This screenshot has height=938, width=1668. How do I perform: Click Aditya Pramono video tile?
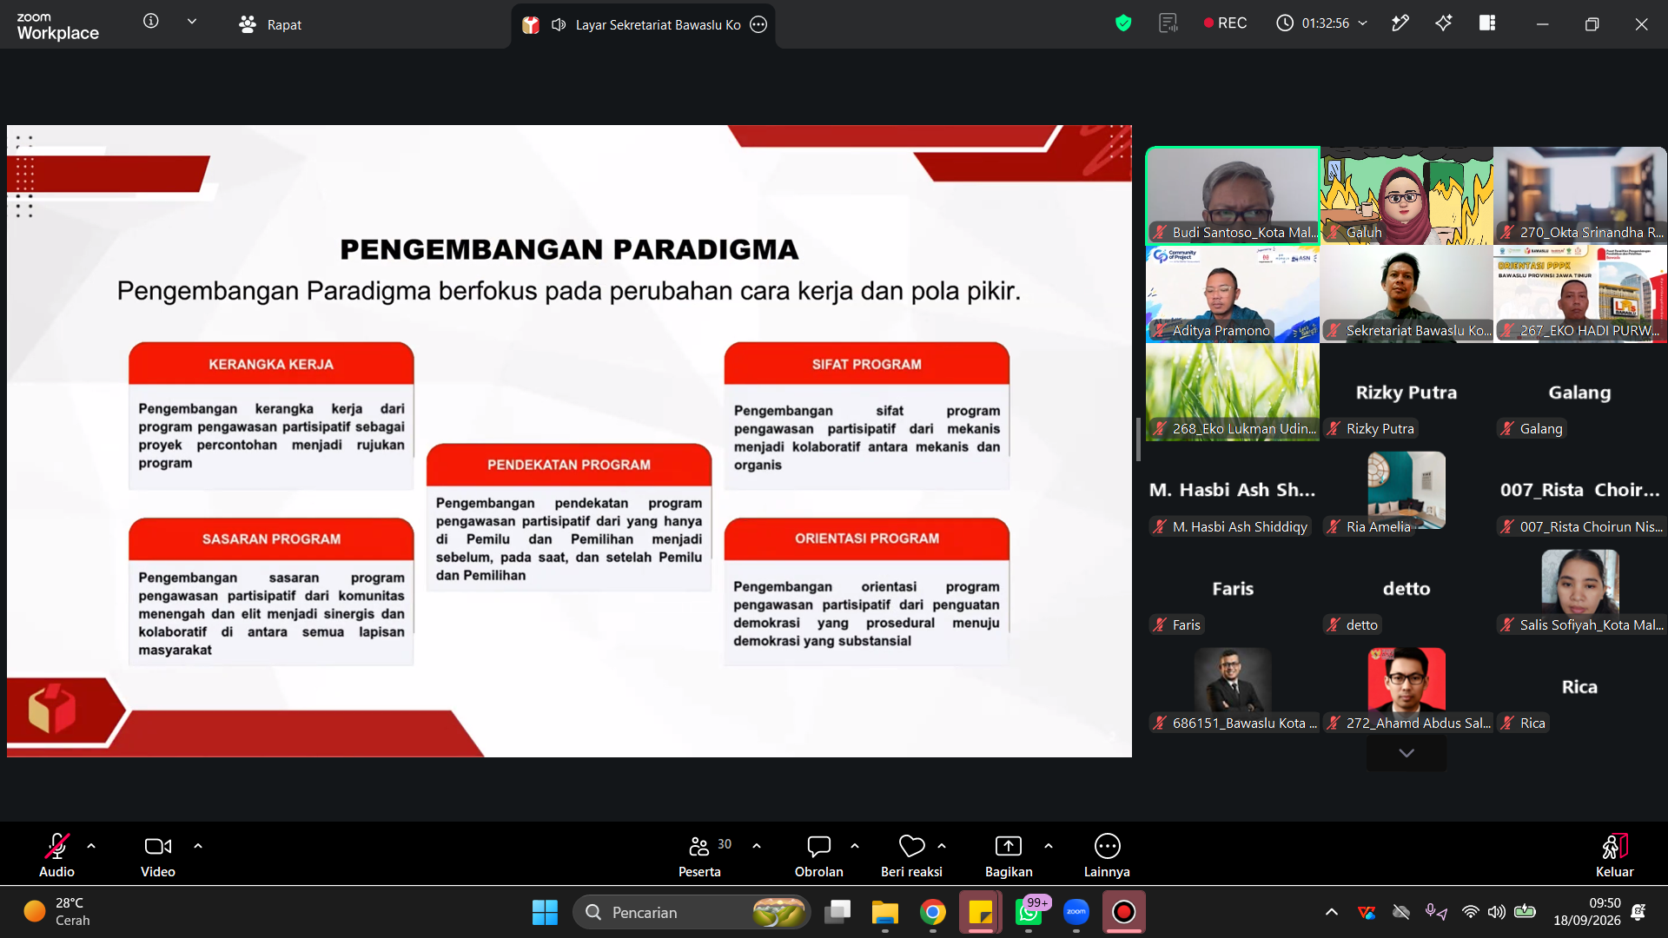coord(1233,294)
